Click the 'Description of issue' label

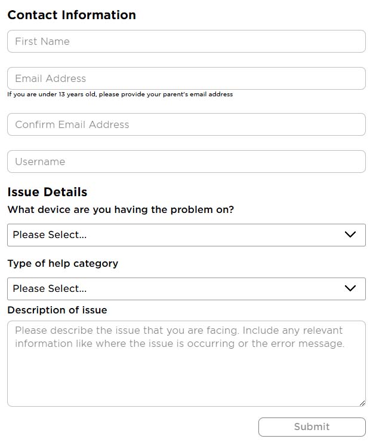pos(57,310)
